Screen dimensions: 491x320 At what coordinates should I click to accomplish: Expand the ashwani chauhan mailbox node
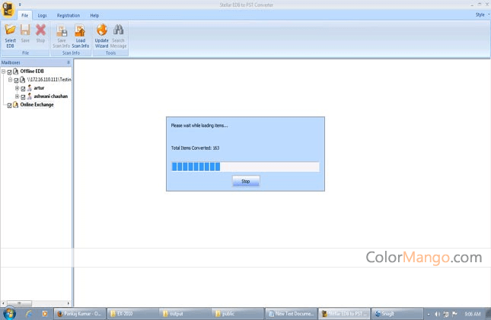[18, 97]
